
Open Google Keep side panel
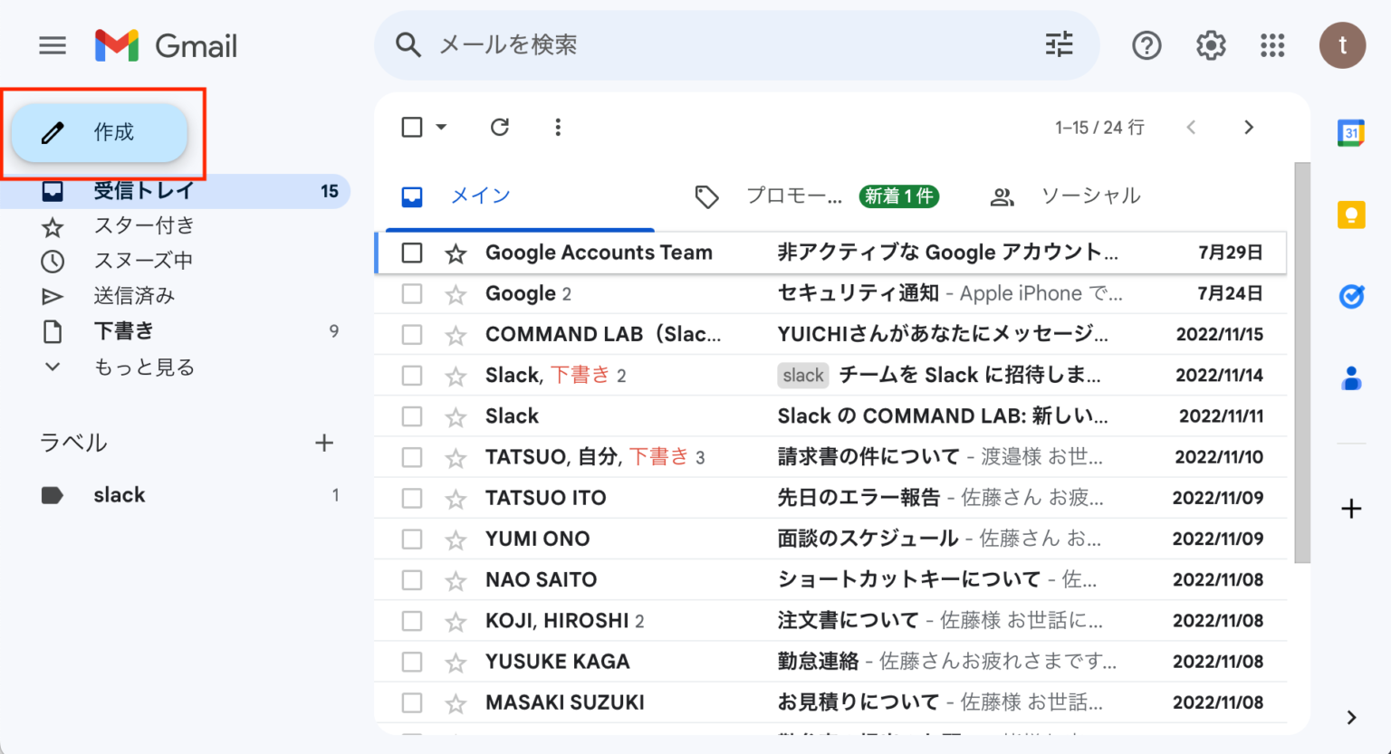coord(1351,215)
